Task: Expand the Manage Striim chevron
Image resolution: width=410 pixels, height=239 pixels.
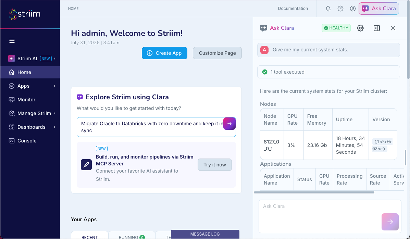Action: pos(54,113)
